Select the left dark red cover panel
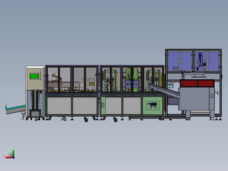 click(189, 83)
